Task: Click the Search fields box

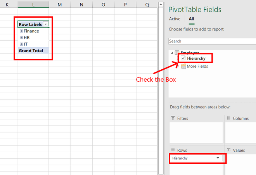Action: click(x=212, y=41)
